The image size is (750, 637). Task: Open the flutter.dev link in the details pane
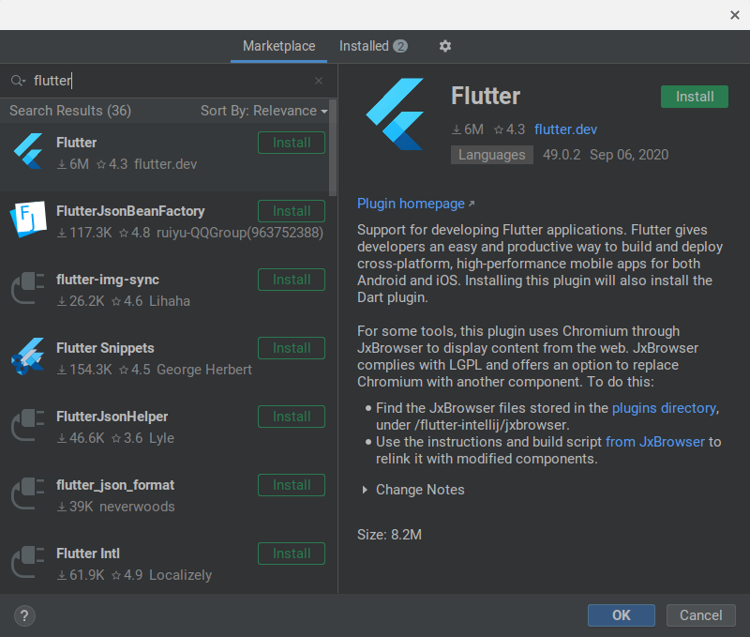click(x=565, y=129)
